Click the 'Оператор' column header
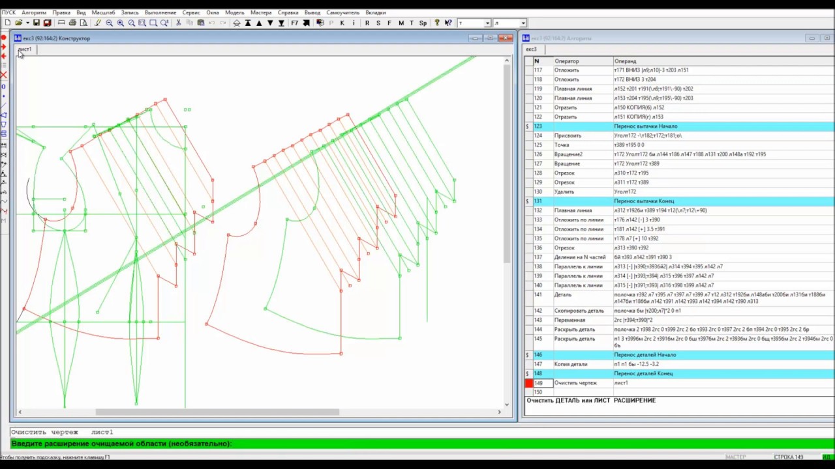The image size is (835, 469). [583, 61]
